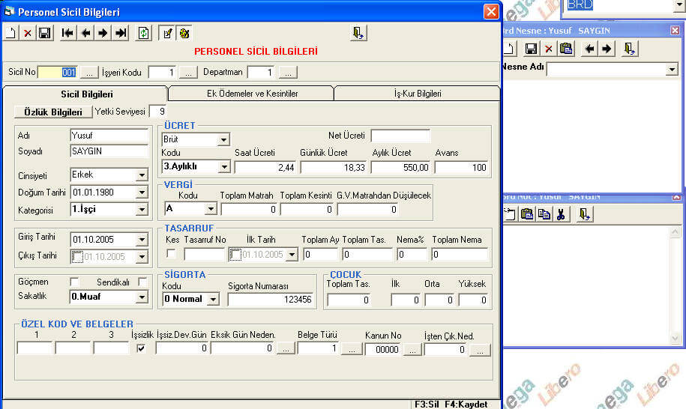Go to the next record arrow

coord(103,33)
